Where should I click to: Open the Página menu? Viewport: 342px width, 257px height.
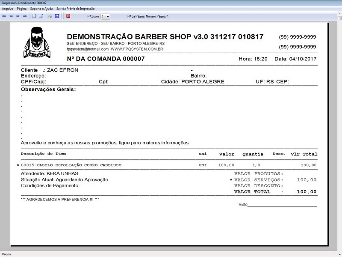[22, 9]
